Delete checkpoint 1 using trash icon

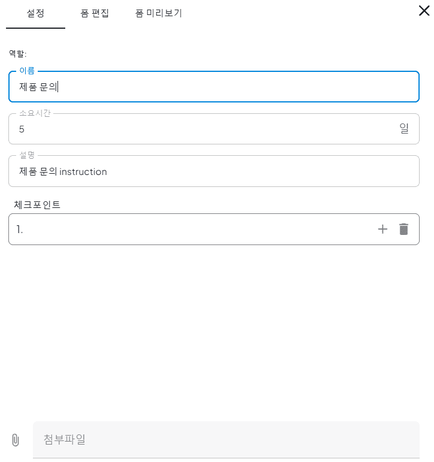point(404,229)
